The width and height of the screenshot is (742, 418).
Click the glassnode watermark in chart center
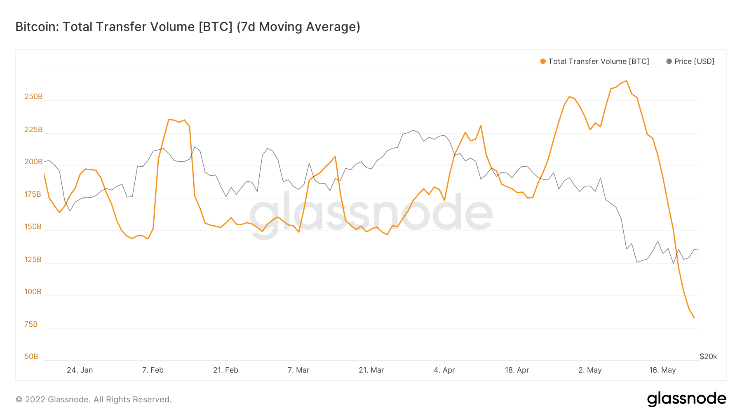point(371,213)
